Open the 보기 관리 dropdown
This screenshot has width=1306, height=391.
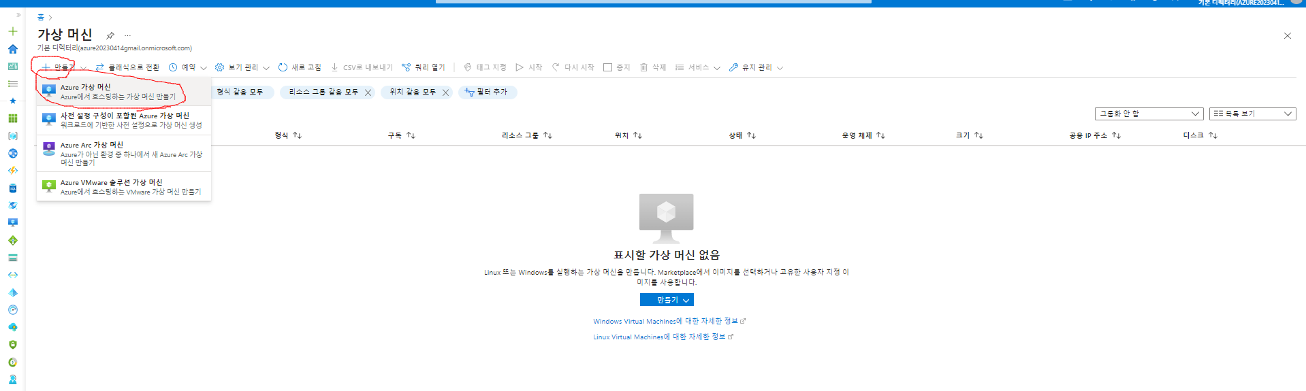point(242,67)
